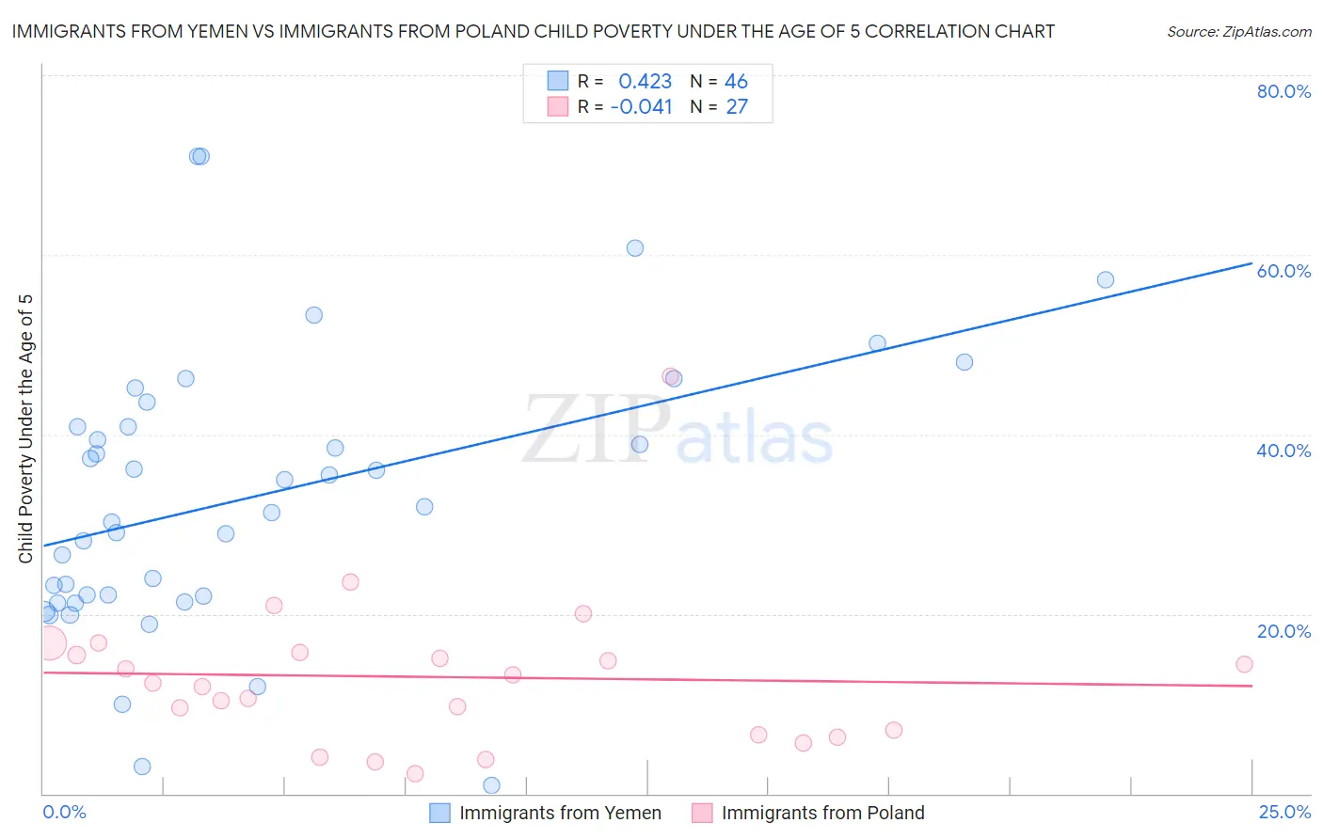Click the pink Immigrants from Poland legend swatch
This screenshot has width=1323, height=839.
[x=702, y=813]
